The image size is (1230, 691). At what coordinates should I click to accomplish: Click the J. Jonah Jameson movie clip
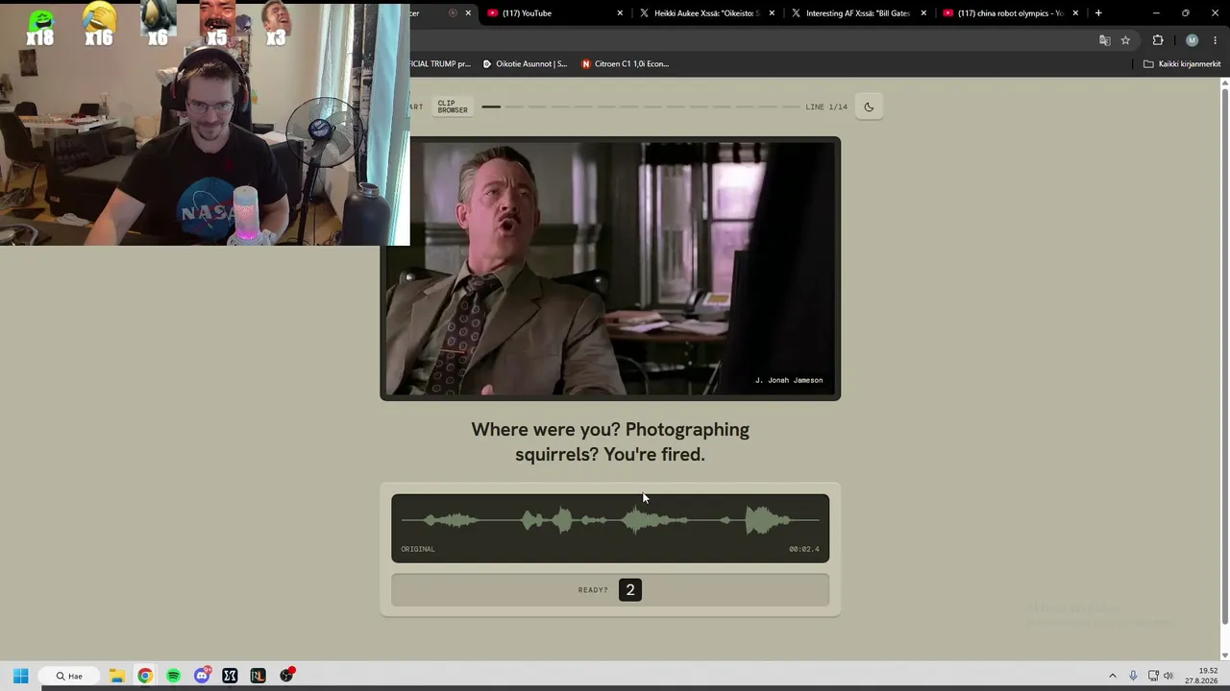(610, 269)
